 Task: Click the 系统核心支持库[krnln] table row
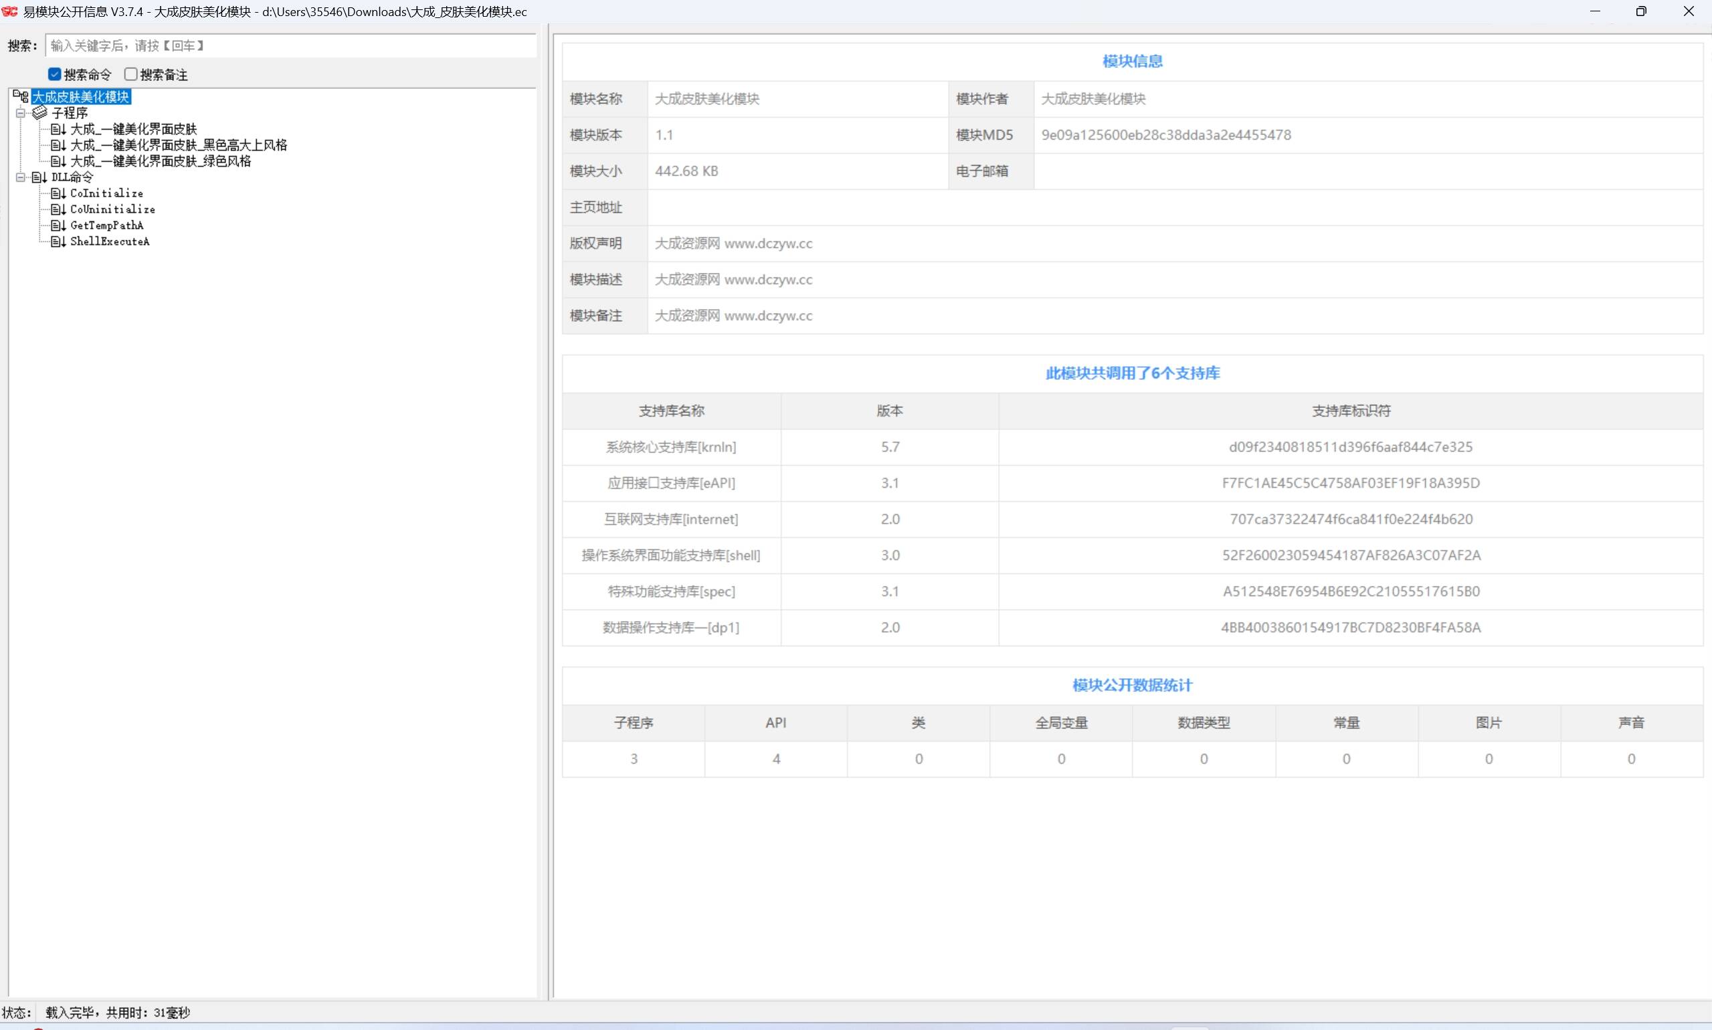coord(670,447)
